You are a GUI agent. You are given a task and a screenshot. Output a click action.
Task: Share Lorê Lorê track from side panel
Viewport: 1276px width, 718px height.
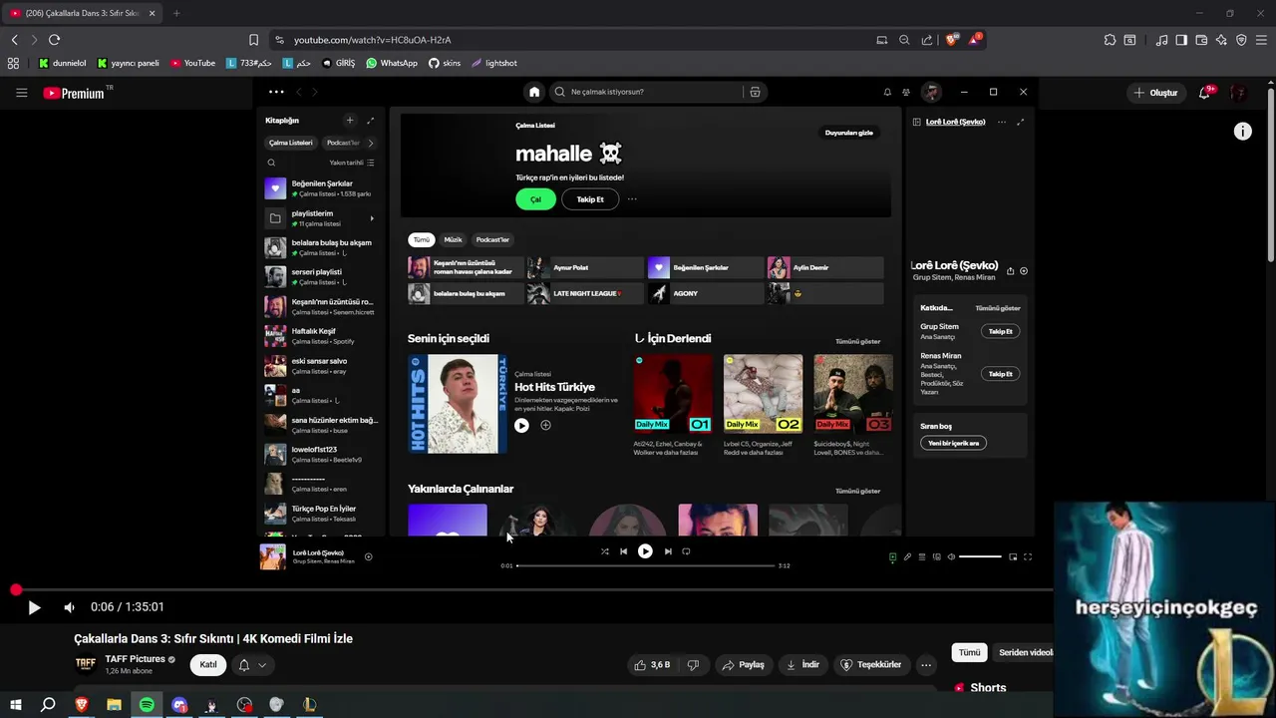pos(1011,271)
